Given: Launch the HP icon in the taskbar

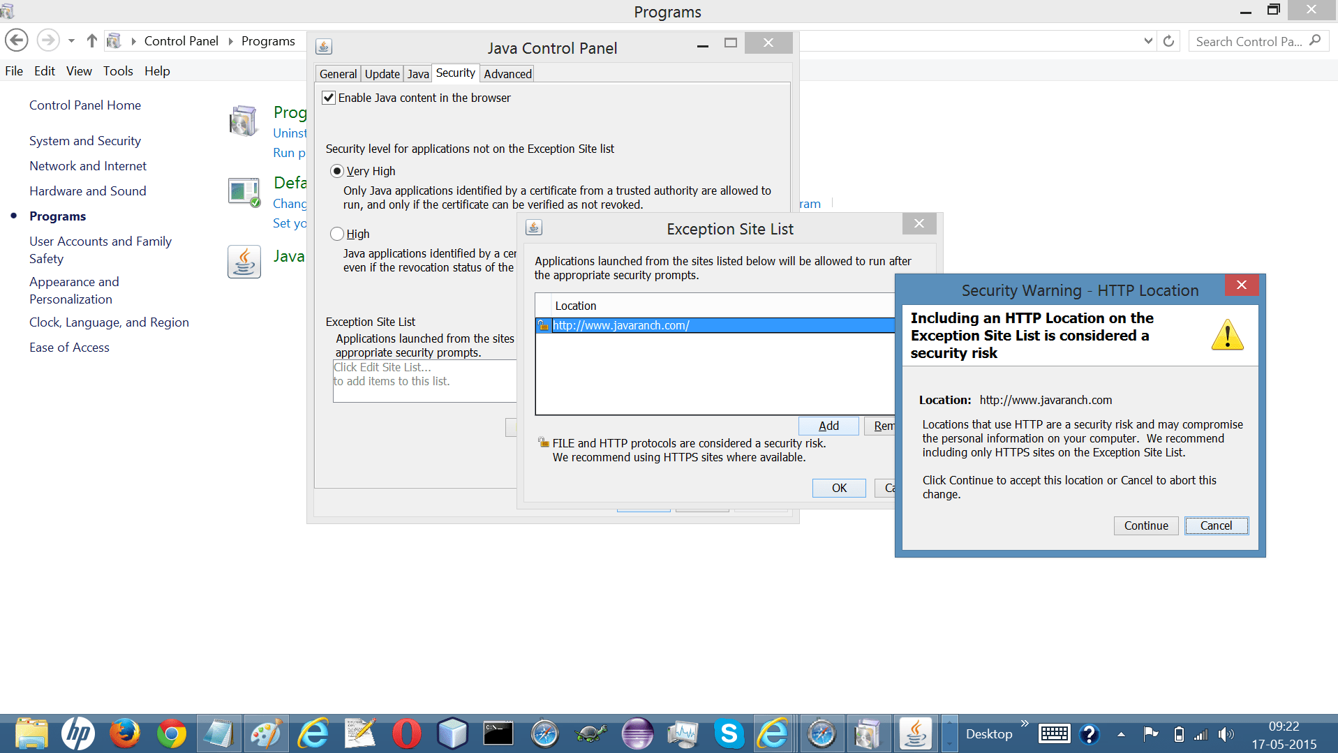Looking at the screenshot, I should [x=77, y=733].
